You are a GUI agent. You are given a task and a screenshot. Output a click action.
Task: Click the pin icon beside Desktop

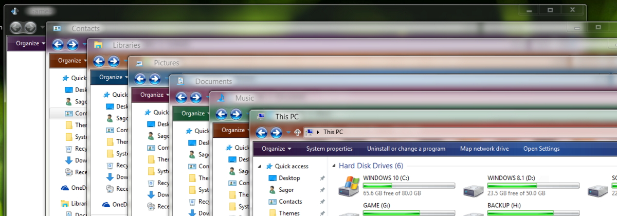point(322,178)
